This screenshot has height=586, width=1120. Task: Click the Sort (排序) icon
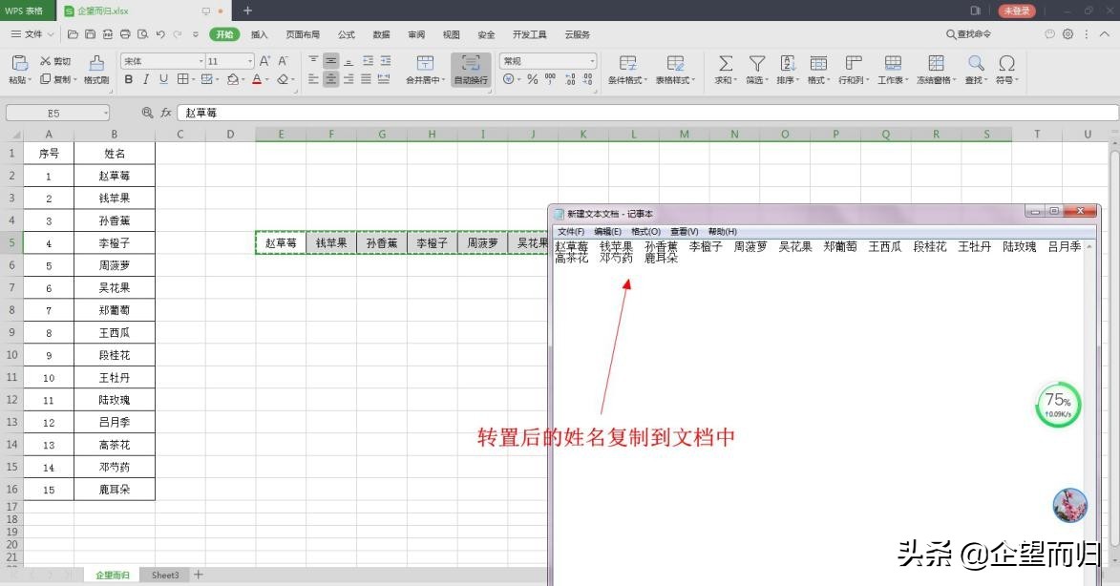(788, 63)
